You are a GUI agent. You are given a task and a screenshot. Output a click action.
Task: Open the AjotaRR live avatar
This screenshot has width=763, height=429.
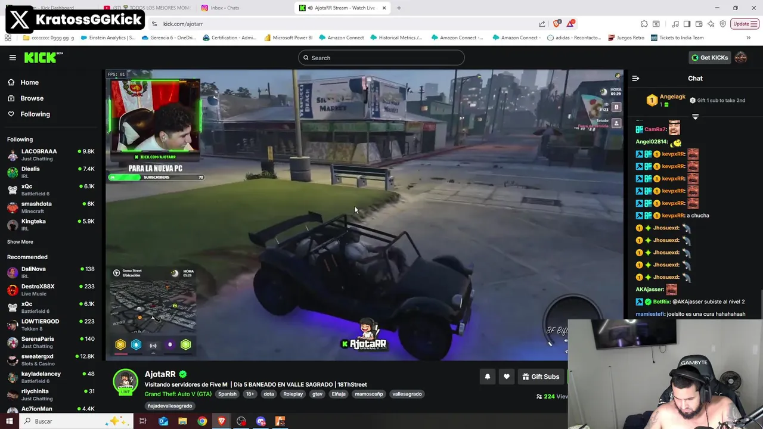click(x=125, y=382)
